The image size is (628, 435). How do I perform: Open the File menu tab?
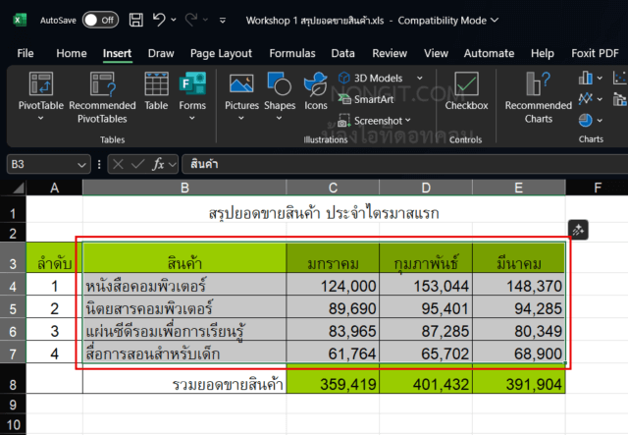pos(26,53)
